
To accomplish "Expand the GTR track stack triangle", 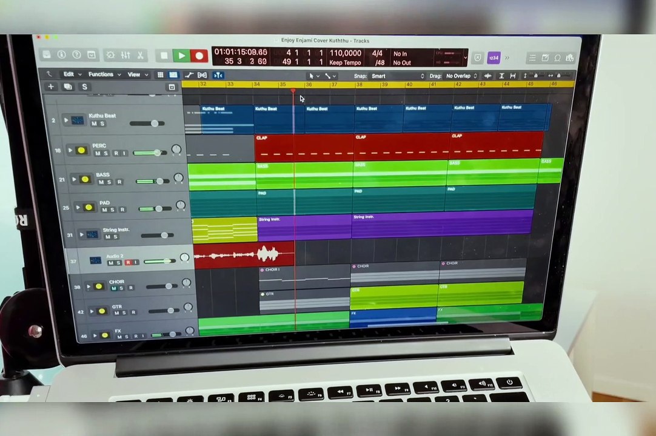I will coord(92,311).
